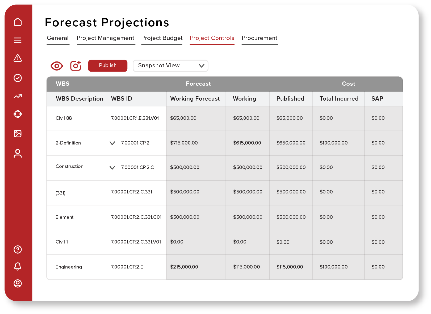
Task: View alerts via the warning triangle icon
Action: (x=18, y=58)
